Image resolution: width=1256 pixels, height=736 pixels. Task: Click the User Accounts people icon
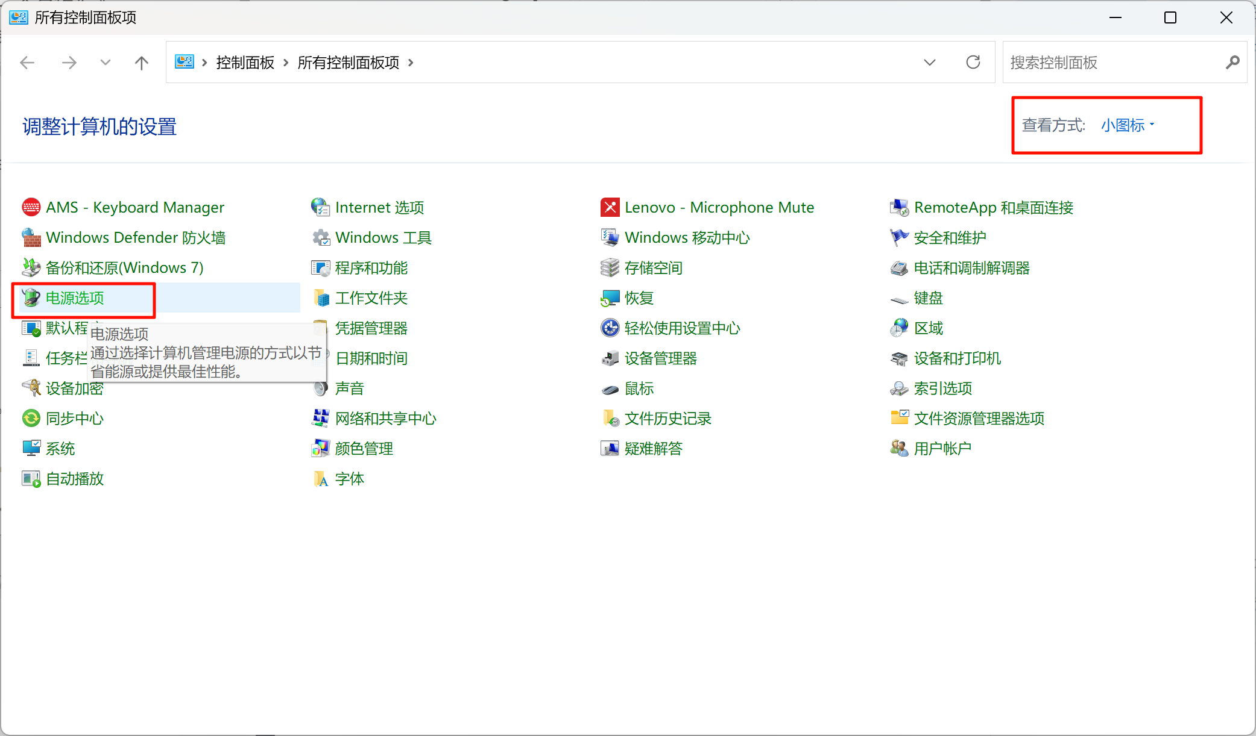tap(899, 449)
